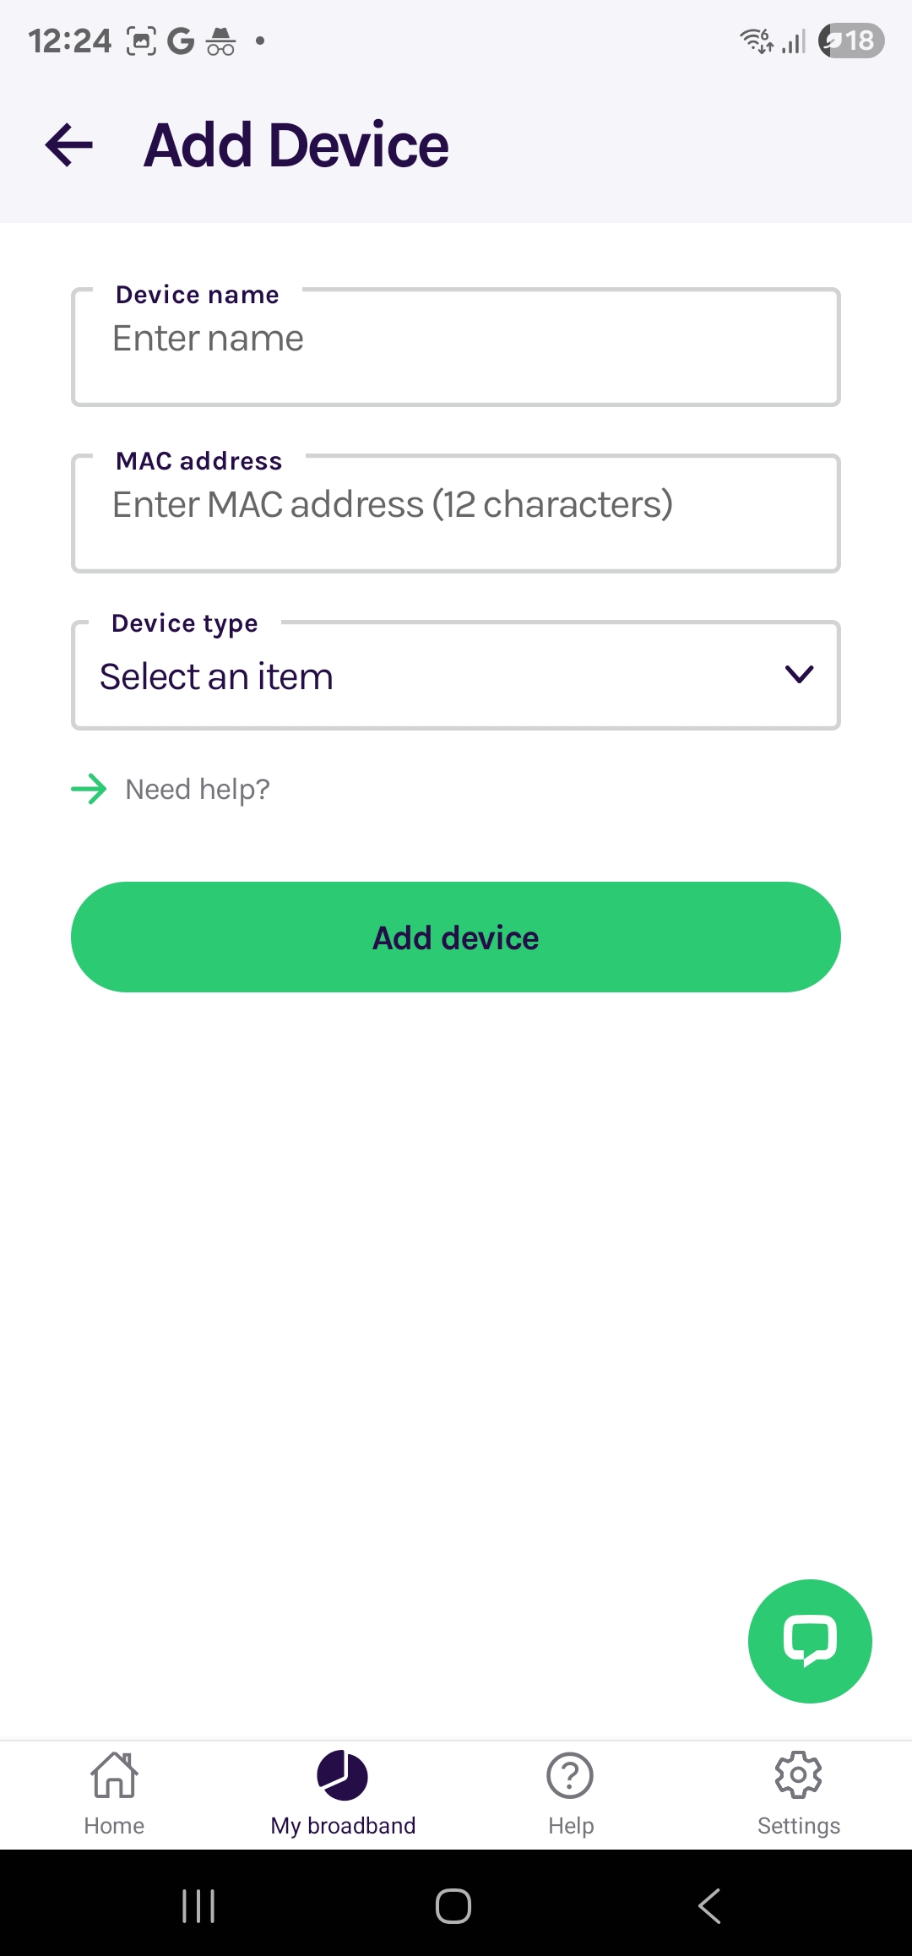This screenshot has width=912, height=1956.
Task: Open the Settings gear icon
Action: pyautogui.click(x=798, y=1774)
